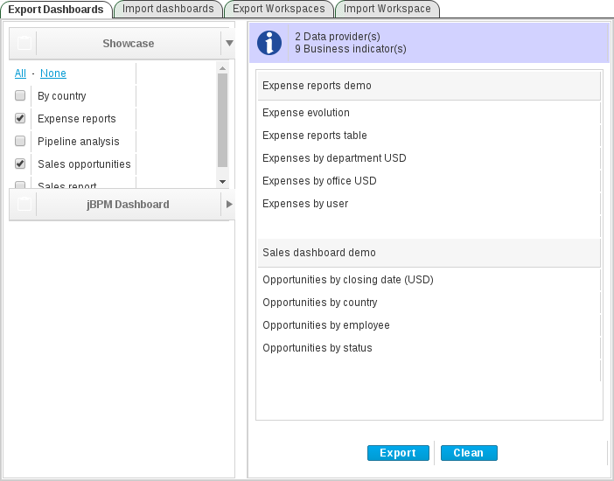The image size is (614, 481).
Task: Go to the Import Workspace tab
Action: (x=387, y=9)
